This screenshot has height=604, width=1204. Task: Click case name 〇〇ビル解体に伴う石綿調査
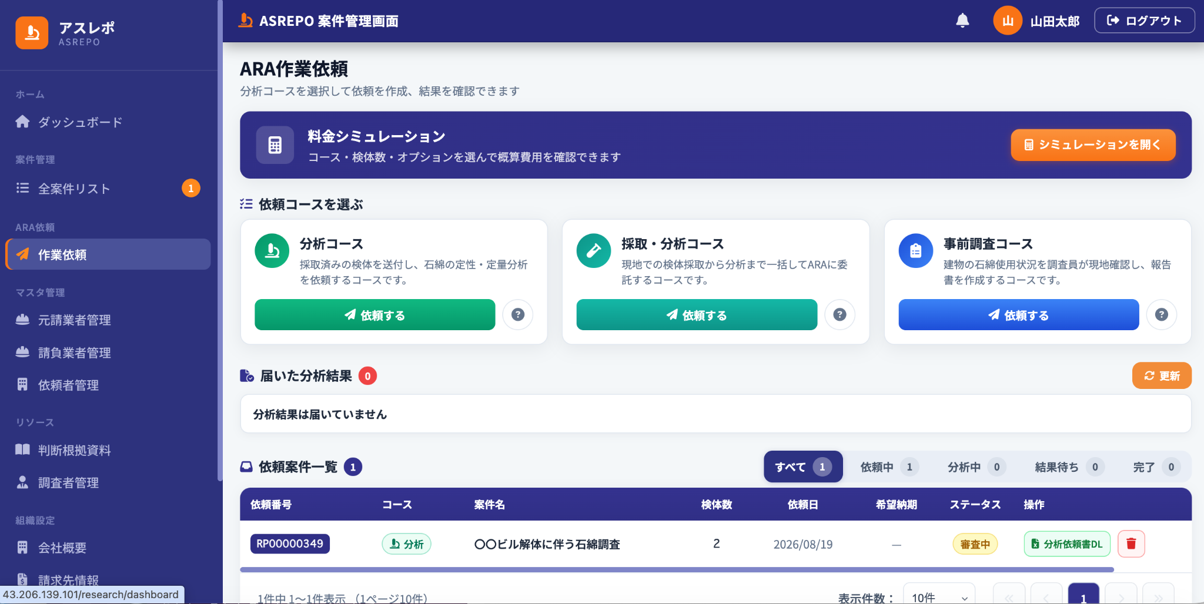point(547,544)
